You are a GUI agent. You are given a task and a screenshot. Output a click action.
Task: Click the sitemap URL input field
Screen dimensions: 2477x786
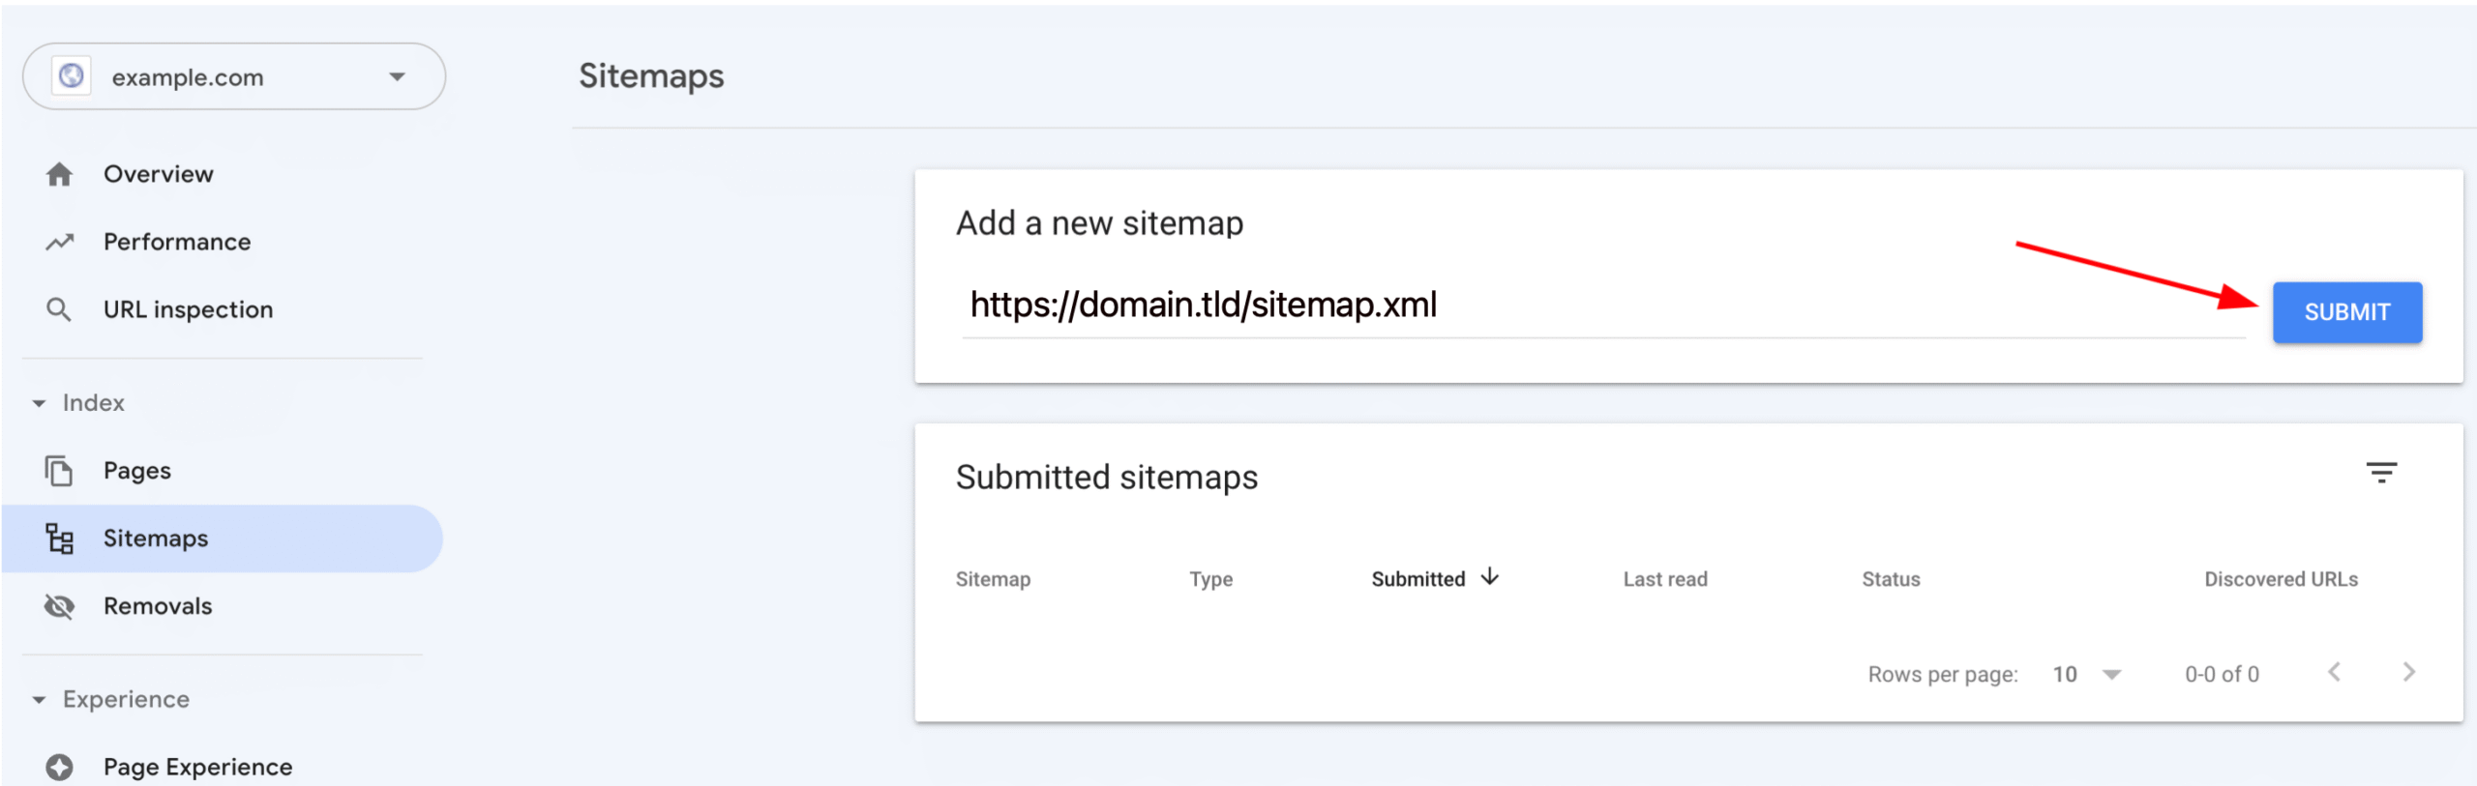[1205, 306]
